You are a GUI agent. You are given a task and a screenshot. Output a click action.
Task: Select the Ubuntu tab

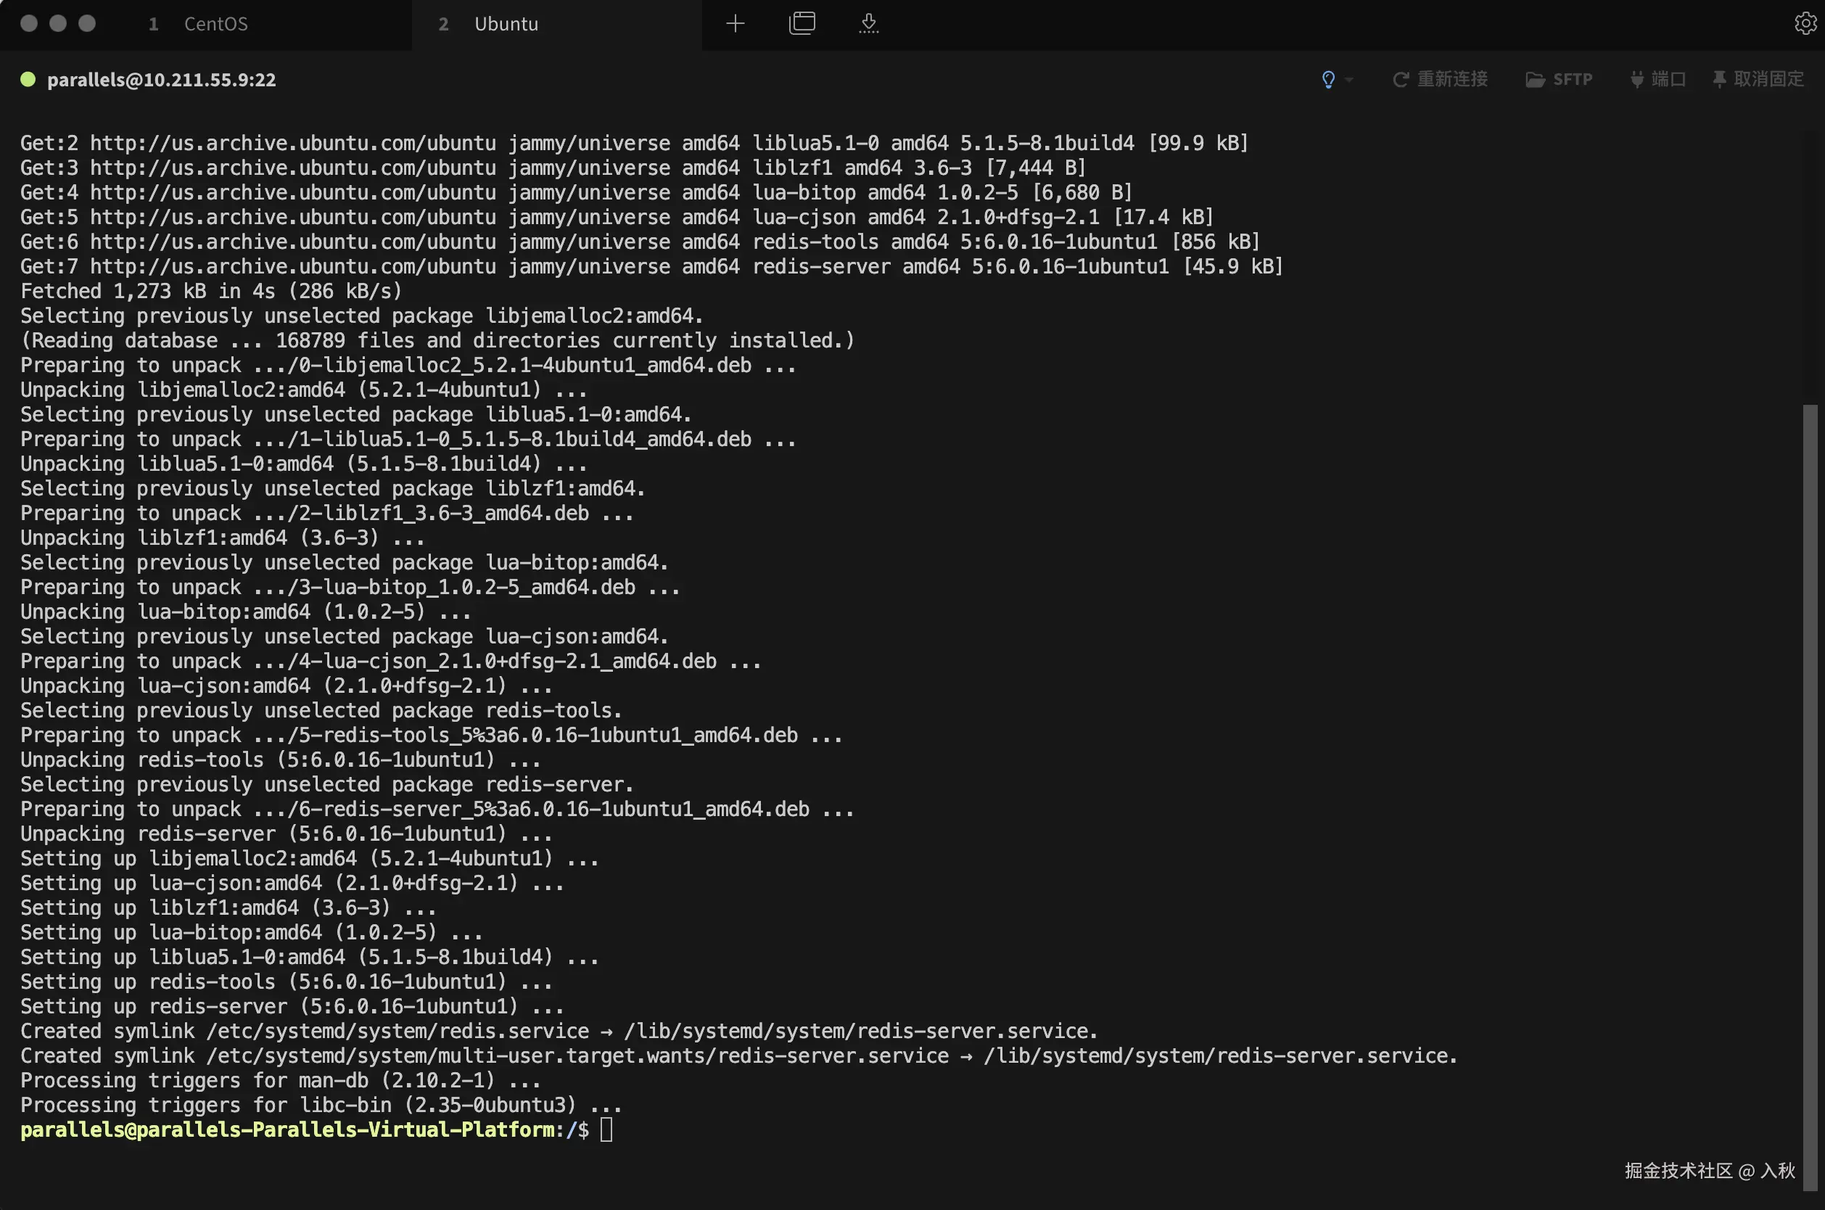click(506, 24)
